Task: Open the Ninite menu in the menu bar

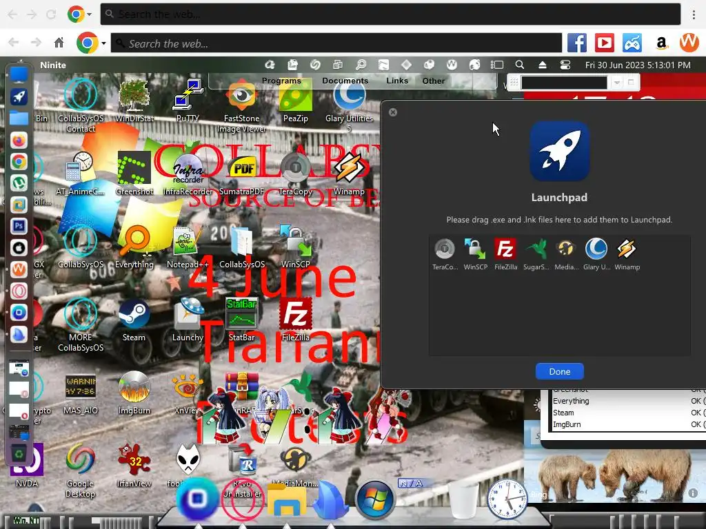Action: [52, 65]
